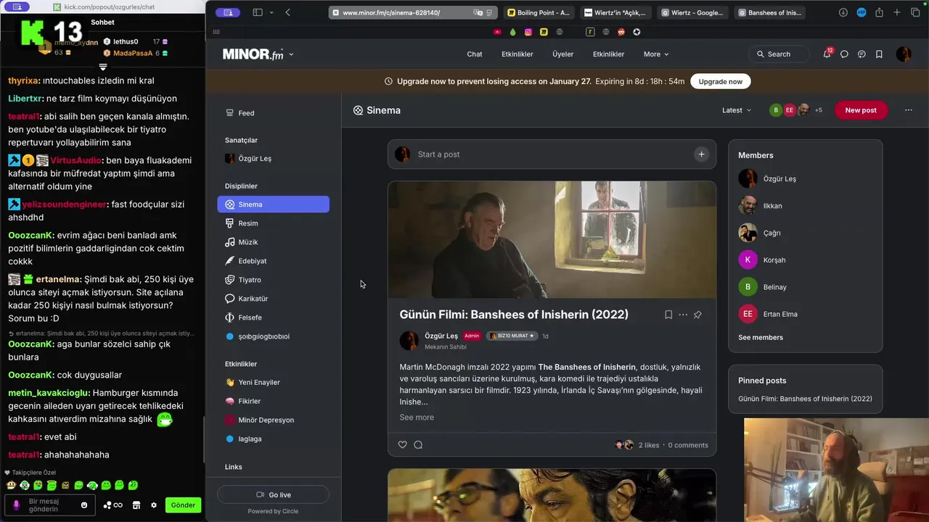Image resolution: width=929 pixels, height=522 pixels.
Task: Open the 0 comments link
Action: tap(688, 445)
